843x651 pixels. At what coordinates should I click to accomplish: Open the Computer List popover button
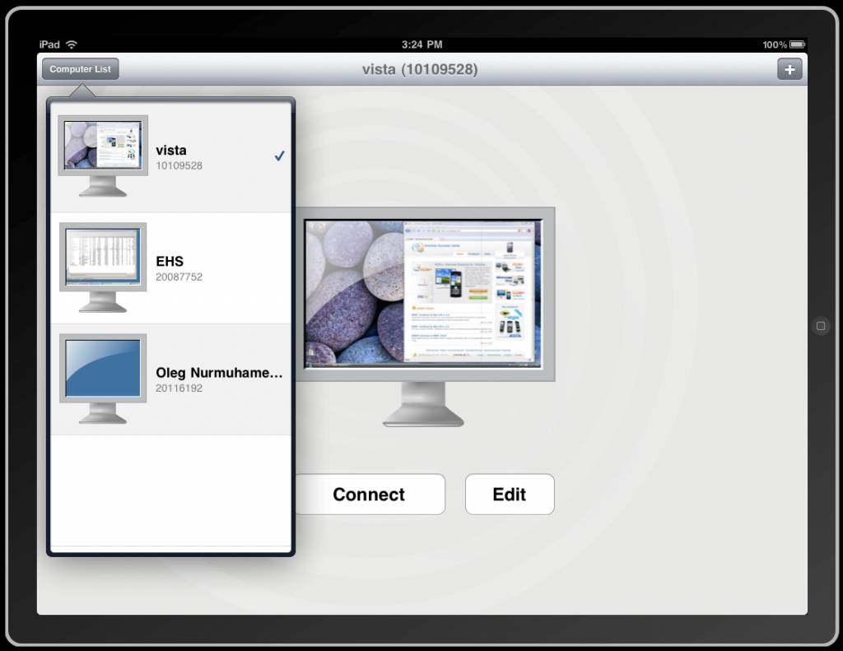(80, 69)
